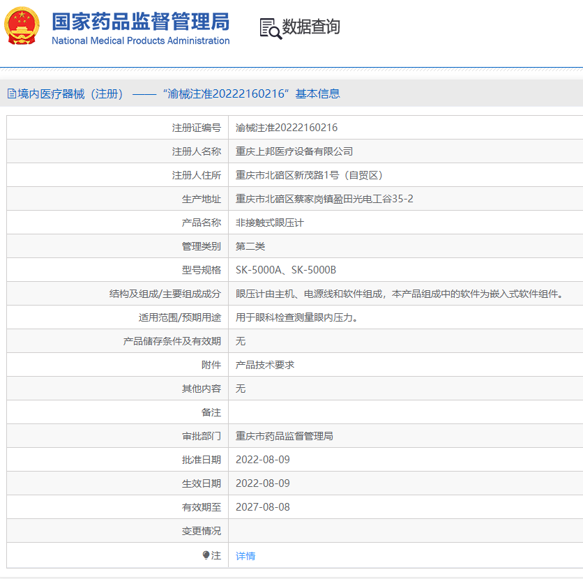Click the 注册证编号 label

tap(197, 128)
